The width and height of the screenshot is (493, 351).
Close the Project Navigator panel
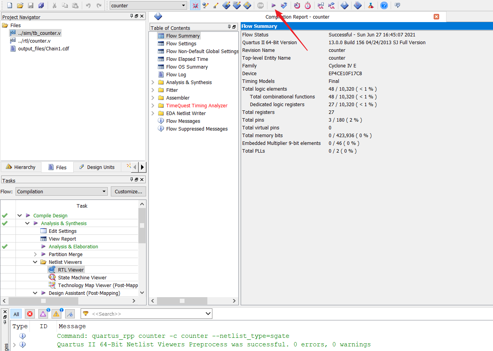pyautogui.click(x=142, y=16)
